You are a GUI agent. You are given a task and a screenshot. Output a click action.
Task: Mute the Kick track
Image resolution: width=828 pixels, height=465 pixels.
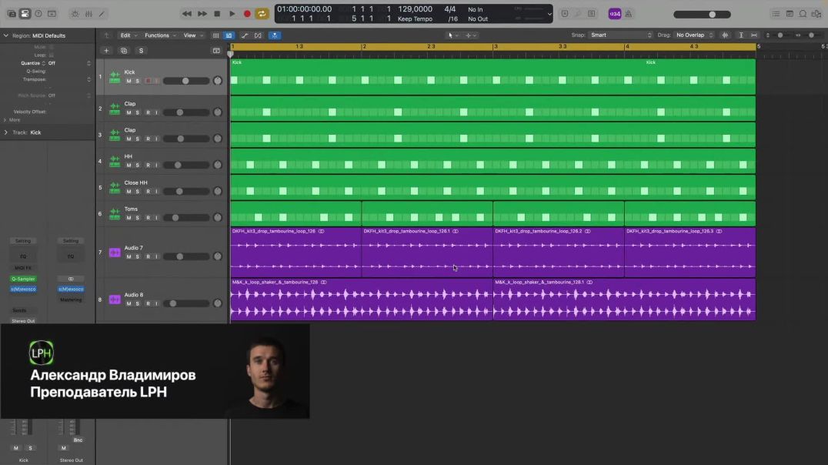pos(129,80)
